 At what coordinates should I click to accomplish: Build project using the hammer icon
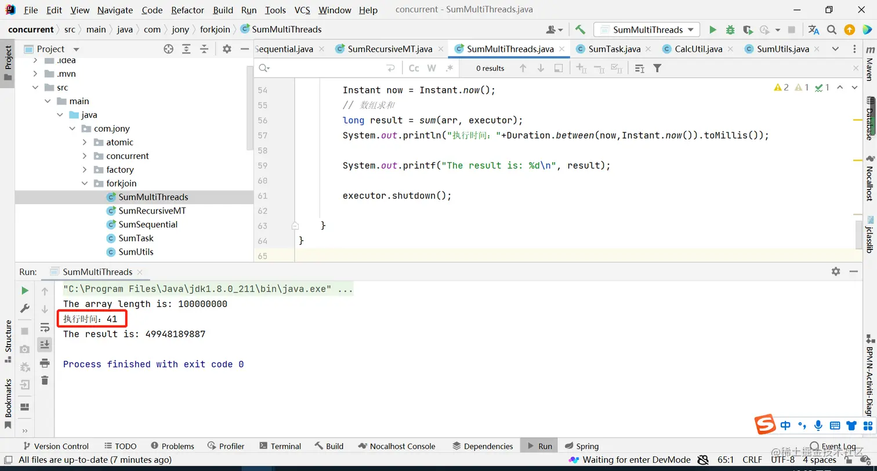(580, 30)
